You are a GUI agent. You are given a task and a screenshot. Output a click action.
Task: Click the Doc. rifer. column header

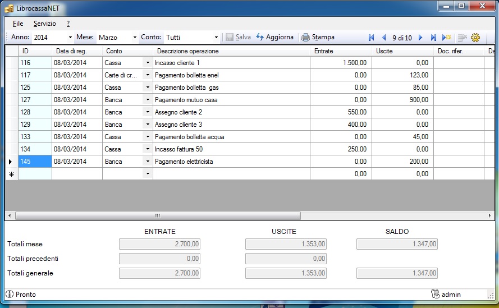[x=459, y=51]
